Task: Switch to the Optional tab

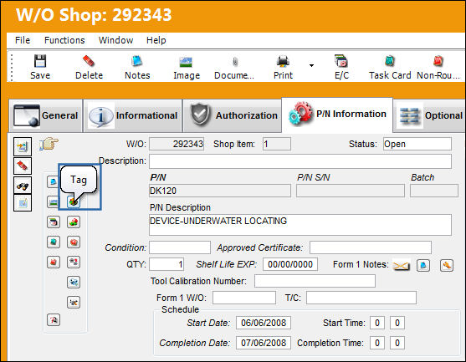Action: click(429, 115)
